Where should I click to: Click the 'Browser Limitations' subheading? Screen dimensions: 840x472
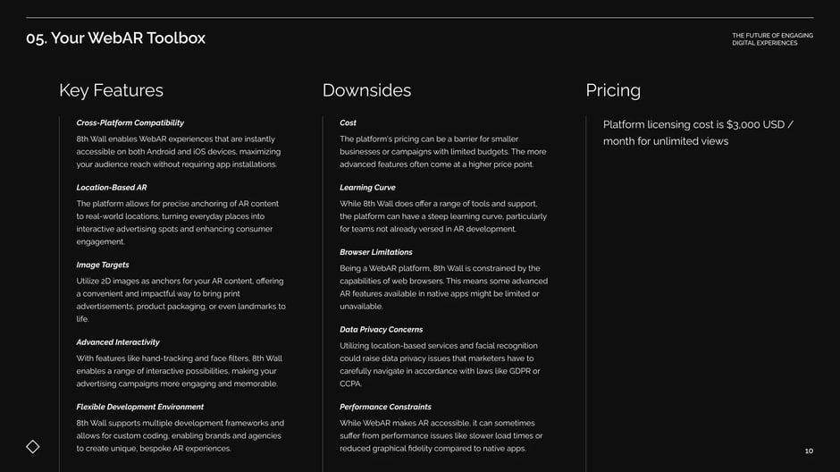click(376, 252)
